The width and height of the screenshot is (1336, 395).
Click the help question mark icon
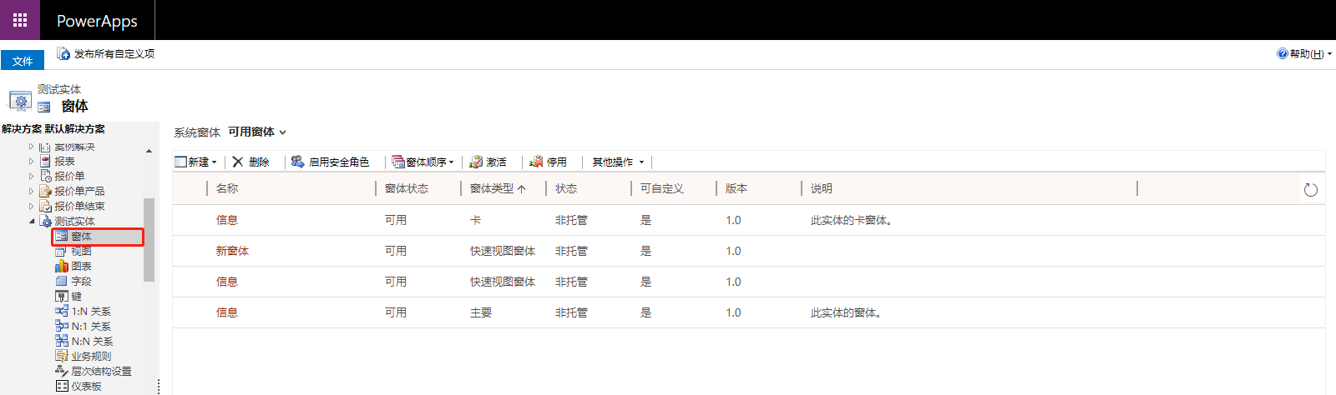pos(1283,53)
